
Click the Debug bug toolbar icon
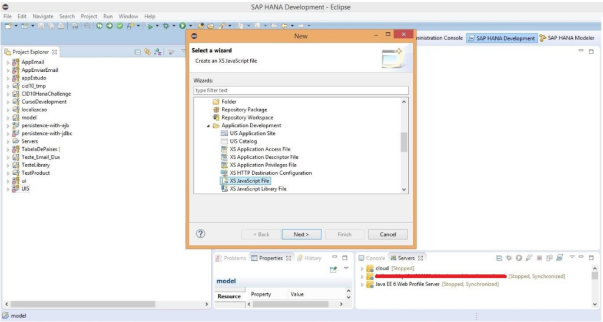pos(166,26)
